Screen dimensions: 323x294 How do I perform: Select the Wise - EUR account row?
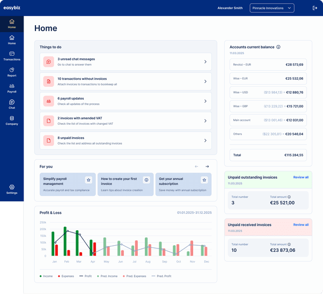click(268, 79)
